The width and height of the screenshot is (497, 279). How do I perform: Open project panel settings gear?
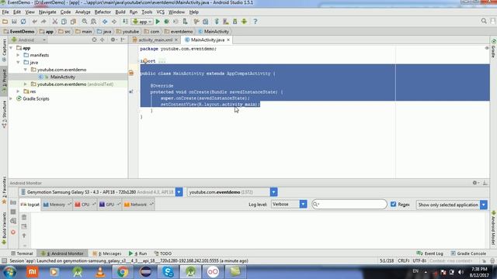point(113,40)
